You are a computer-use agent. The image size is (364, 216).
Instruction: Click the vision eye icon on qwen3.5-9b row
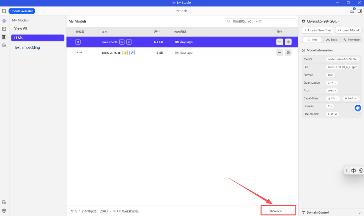point(122,42)
